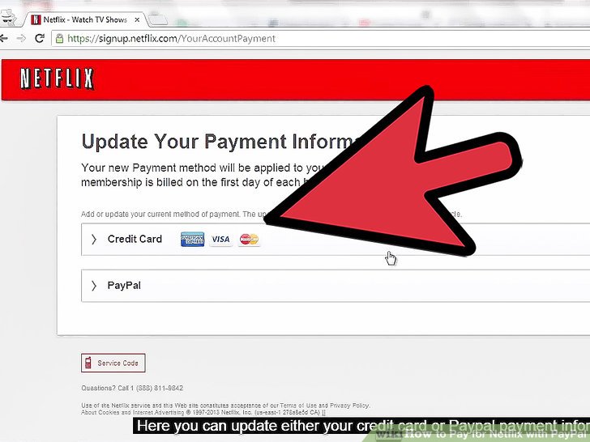Select the Credit Card payment row label
Image resolution: width=590 pixels, height=442 pixels.
tap(135, 239)
